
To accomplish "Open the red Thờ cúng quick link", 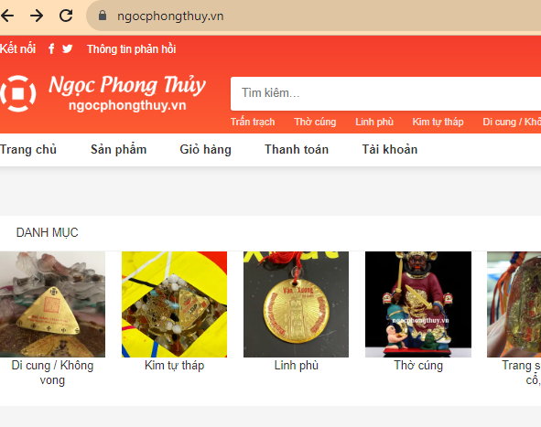I will [x=315, y=122].
